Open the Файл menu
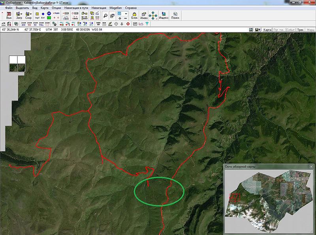This screenshot has height=235, width=316. (9, 8)
